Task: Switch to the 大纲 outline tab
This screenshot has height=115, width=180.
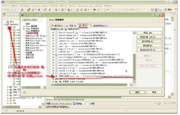Action: 92,104
